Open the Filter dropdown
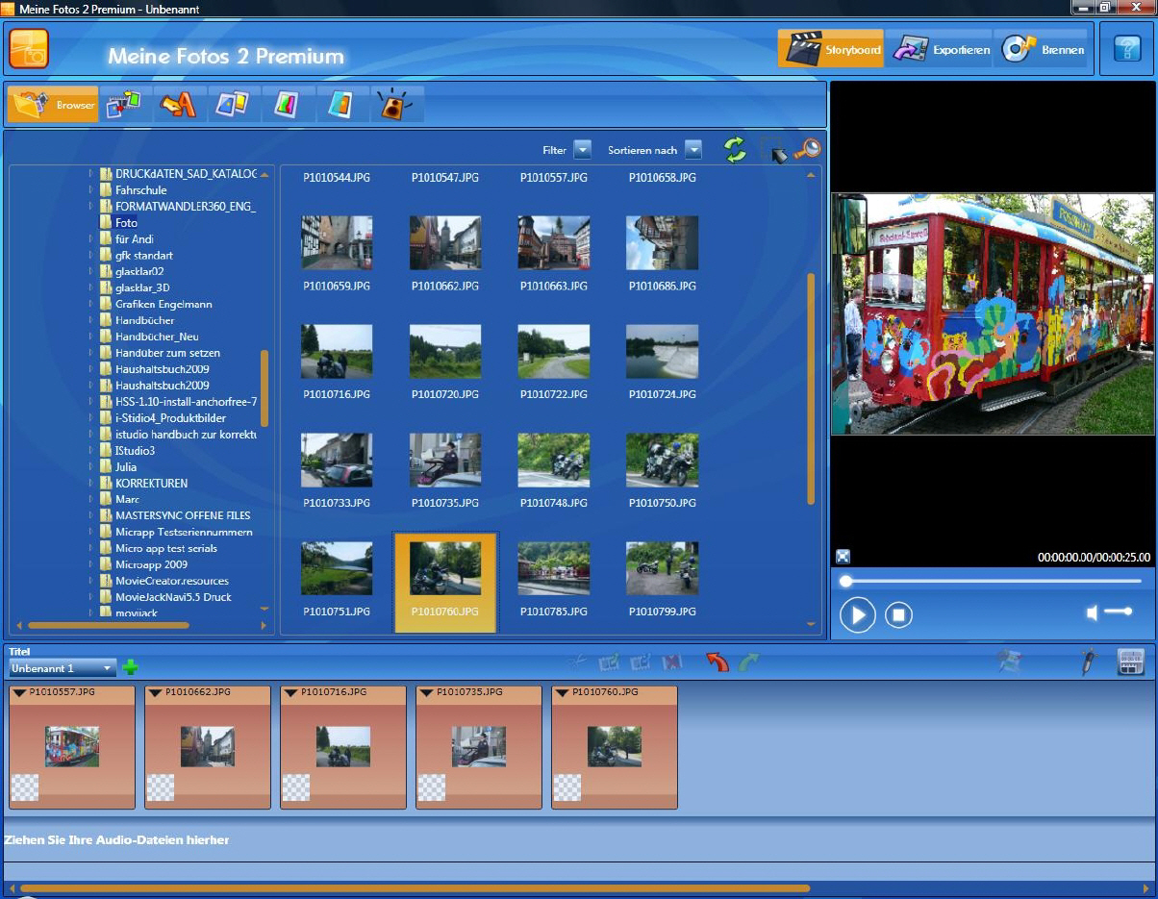Screen dimensions: 1158x899 point(582,150)
